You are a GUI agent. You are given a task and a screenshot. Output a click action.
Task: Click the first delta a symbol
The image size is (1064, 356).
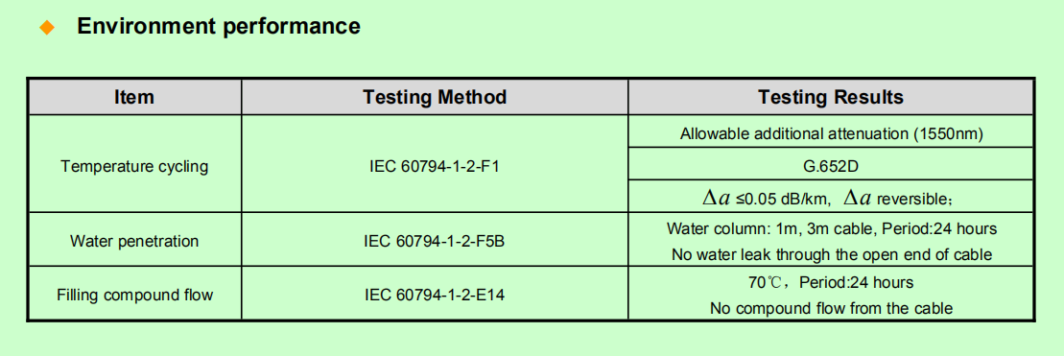point(717,198)
